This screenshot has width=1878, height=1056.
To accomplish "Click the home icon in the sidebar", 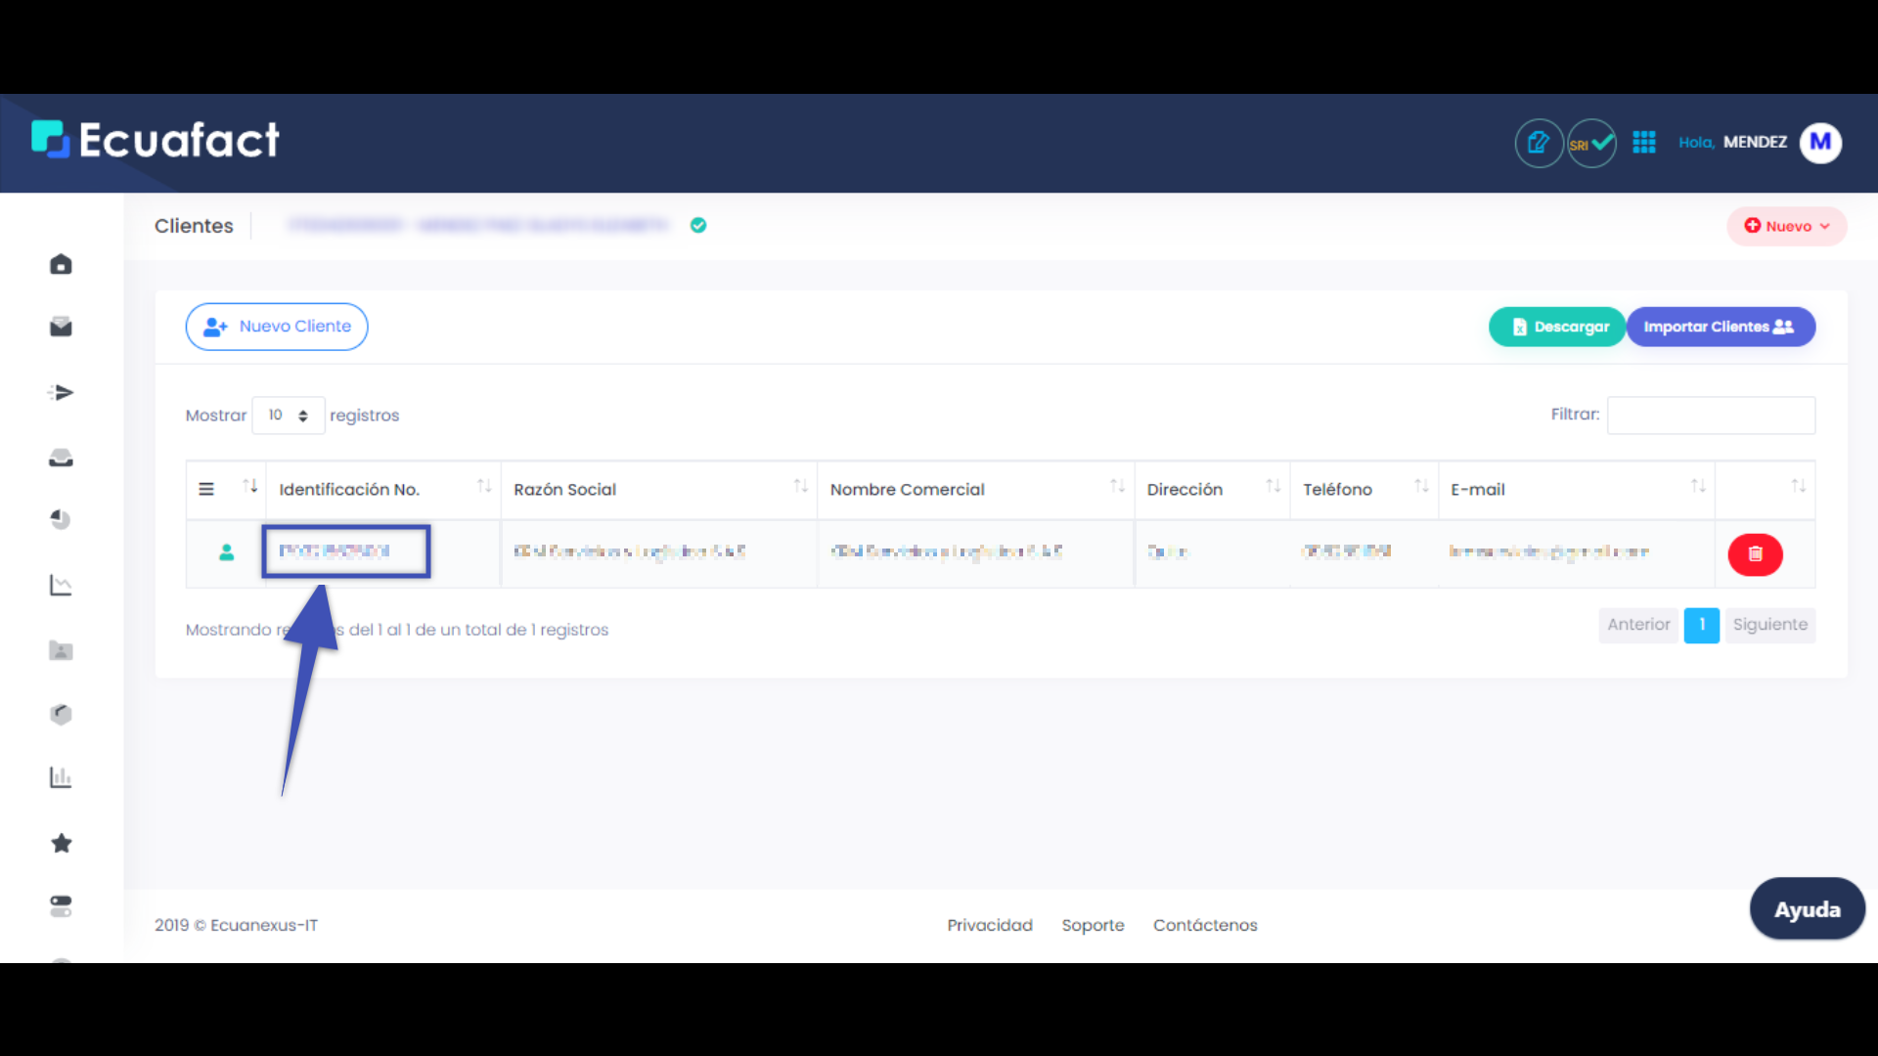I will pos(61,264).
